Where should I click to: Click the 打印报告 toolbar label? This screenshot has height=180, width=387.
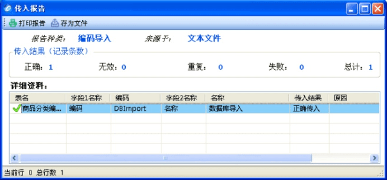point(32,23)
